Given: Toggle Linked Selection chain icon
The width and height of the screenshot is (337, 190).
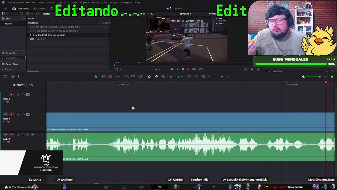Looking at the screenshot, I should 156,77.
